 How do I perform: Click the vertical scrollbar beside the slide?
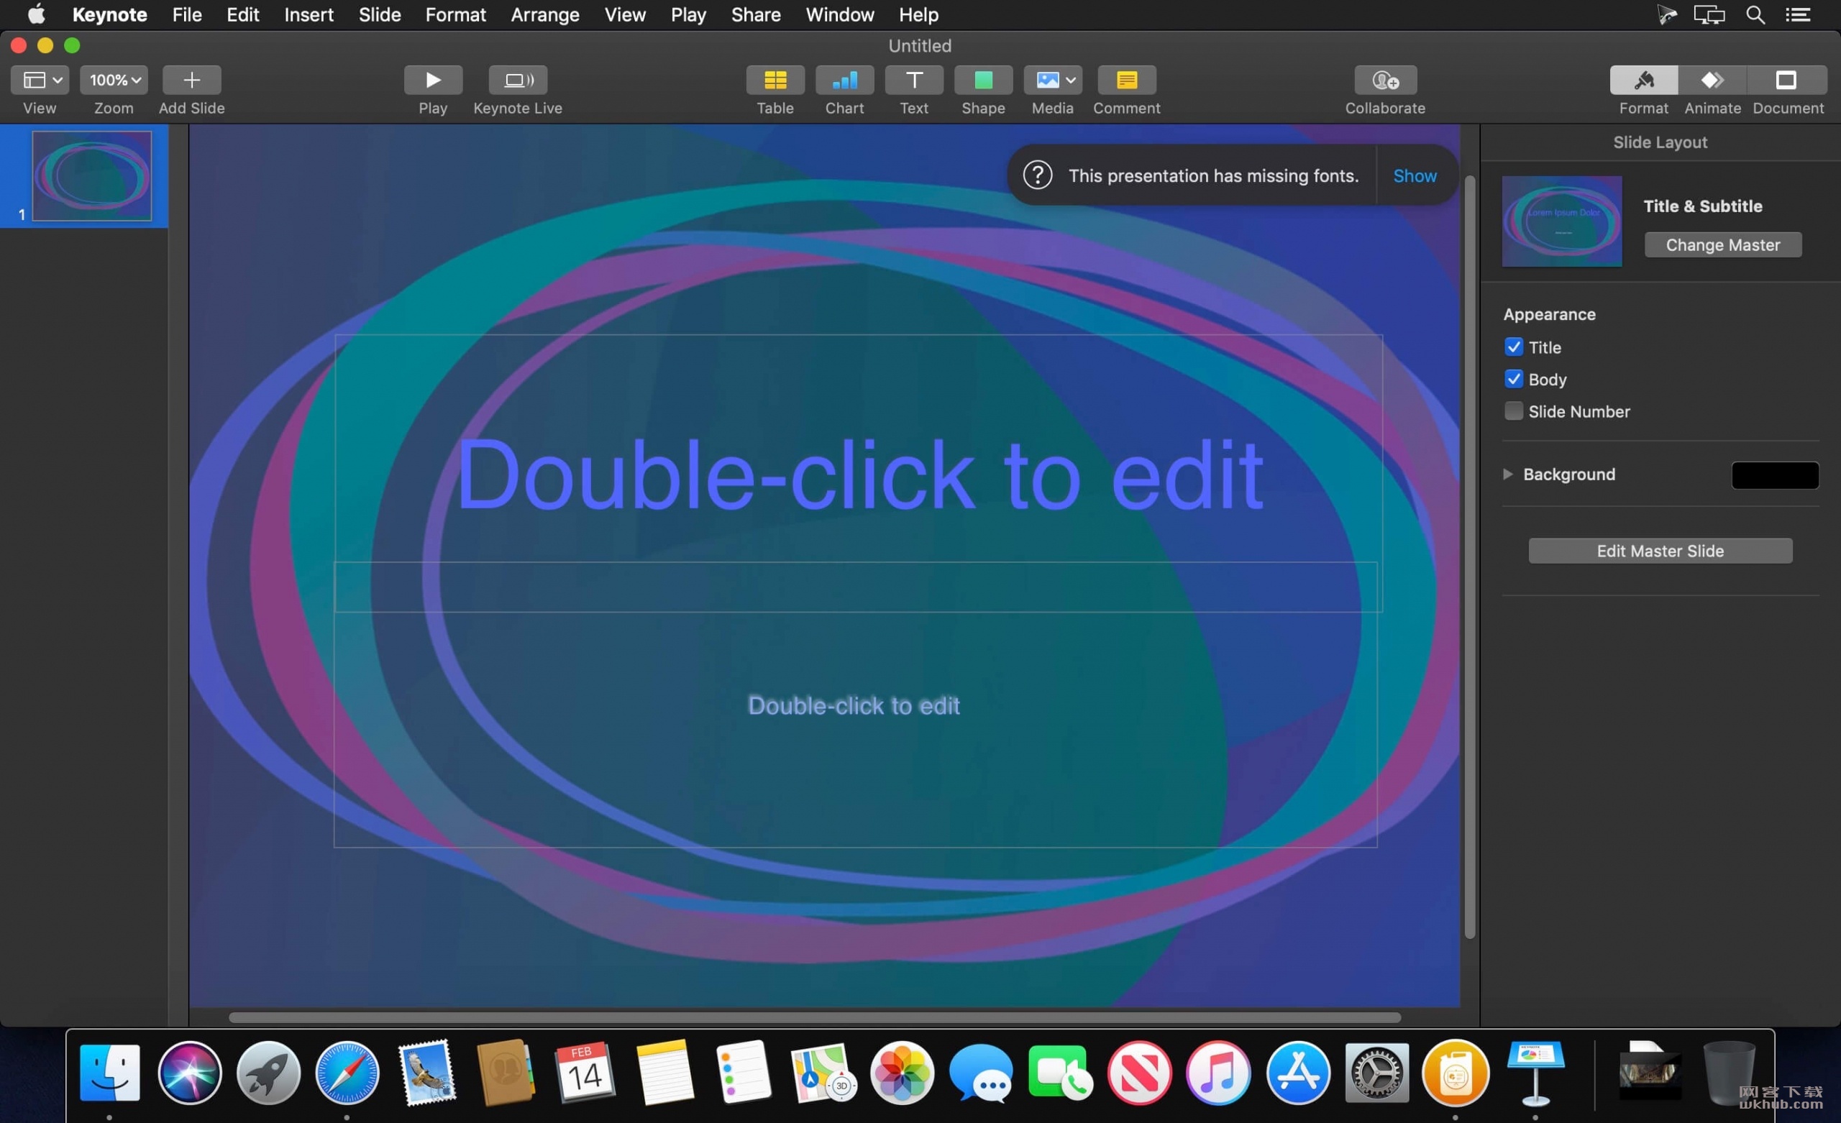(1469, 556)
